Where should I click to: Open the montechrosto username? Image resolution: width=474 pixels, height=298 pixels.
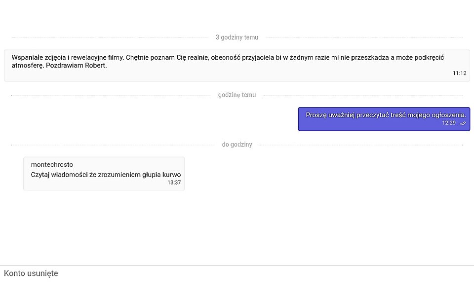[52, 164]
